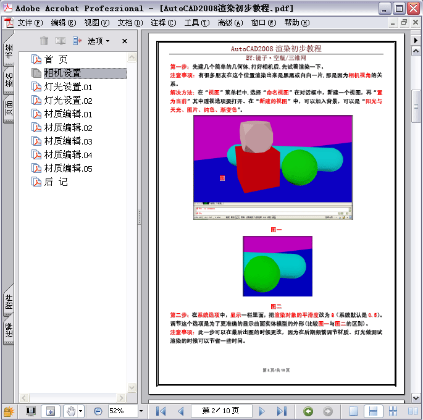This screenshot has height=420, width=423.
Task: Open the 窗口(W) menu
Action: click(x=264, y=23)
